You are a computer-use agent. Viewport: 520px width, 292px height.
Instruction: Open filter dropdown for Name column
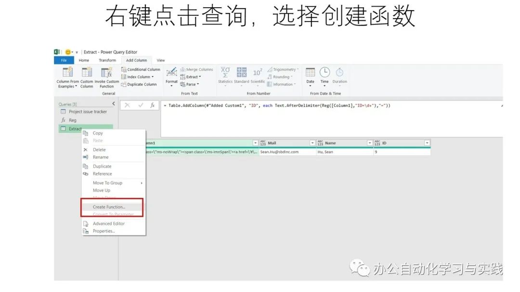370,143
